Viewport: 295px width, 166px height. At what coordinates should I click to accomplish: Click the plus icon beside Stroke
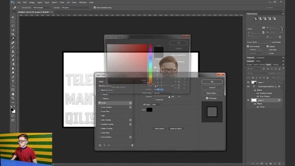(130, 103)
